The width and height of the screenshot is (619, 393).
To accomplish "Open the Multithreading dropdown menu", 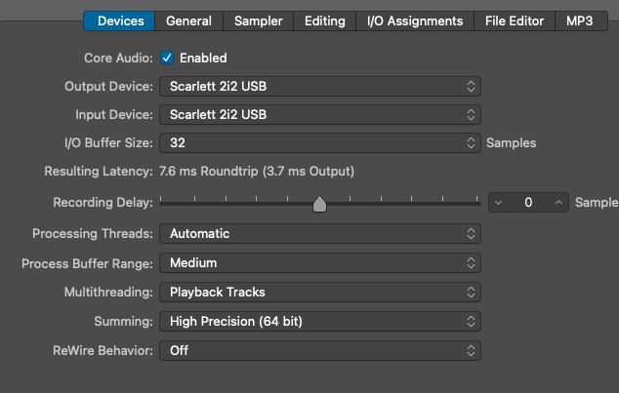I will [320, 292].
